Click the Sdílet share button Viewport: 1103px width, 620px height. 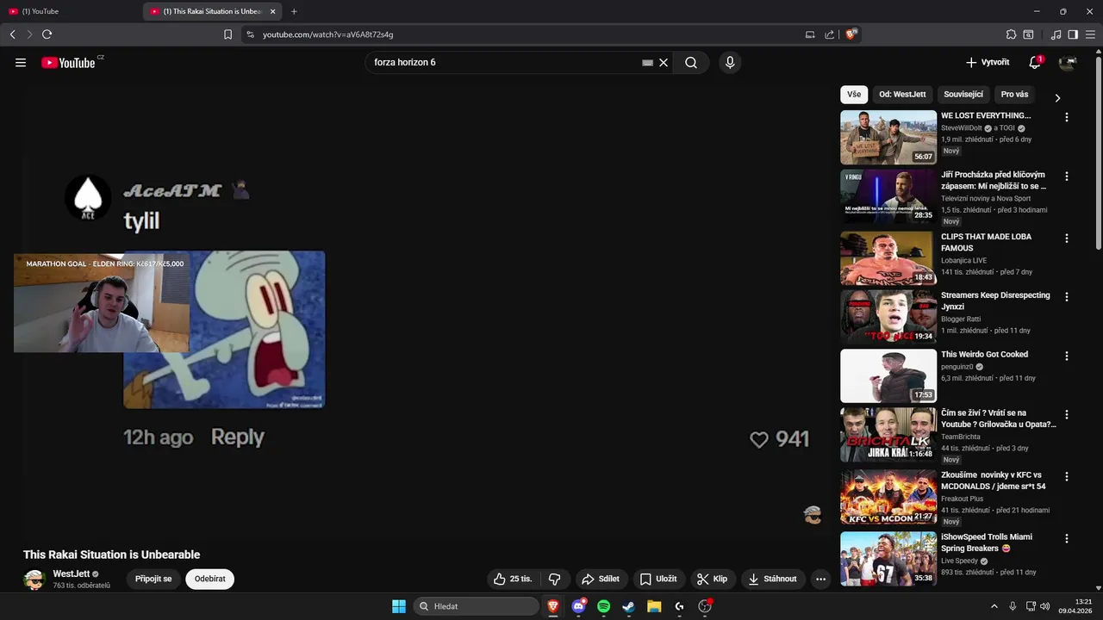click(x=601, y=579)
